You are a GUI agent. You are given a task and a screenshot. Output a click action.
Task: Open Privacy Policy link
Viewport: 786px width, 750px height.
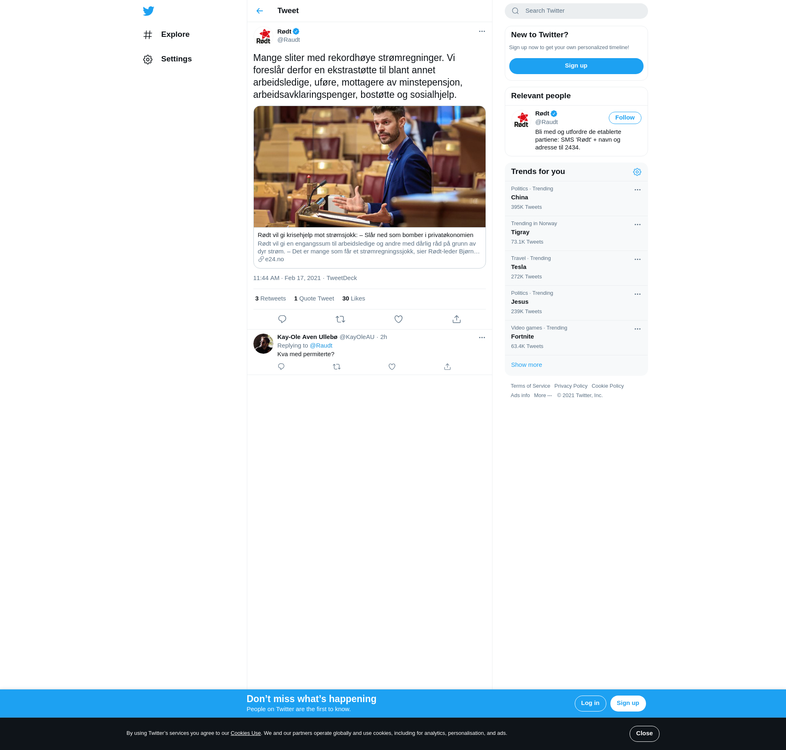tap(571, 386)
